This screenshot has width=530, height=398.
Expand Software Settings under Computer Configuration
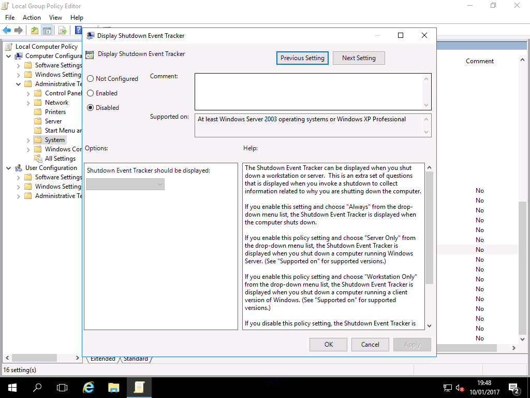pyautogui.click(x=19, y=65)
